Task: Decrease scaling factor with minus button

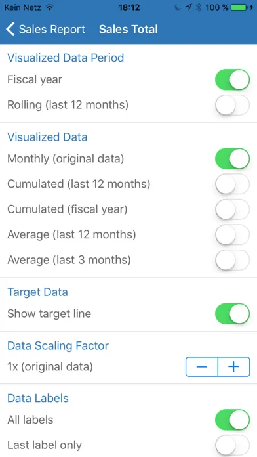Action: click(x=202, y=366)
